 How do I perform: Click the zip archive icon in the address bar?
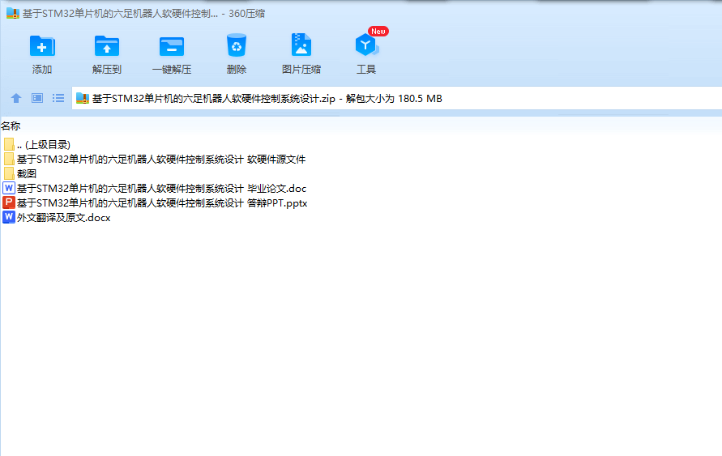click(83, 98)
